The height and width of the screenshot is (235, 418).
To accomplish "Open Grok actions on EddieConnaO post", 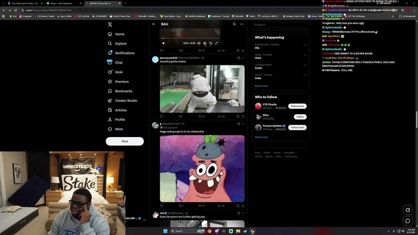I will point(239,124).
